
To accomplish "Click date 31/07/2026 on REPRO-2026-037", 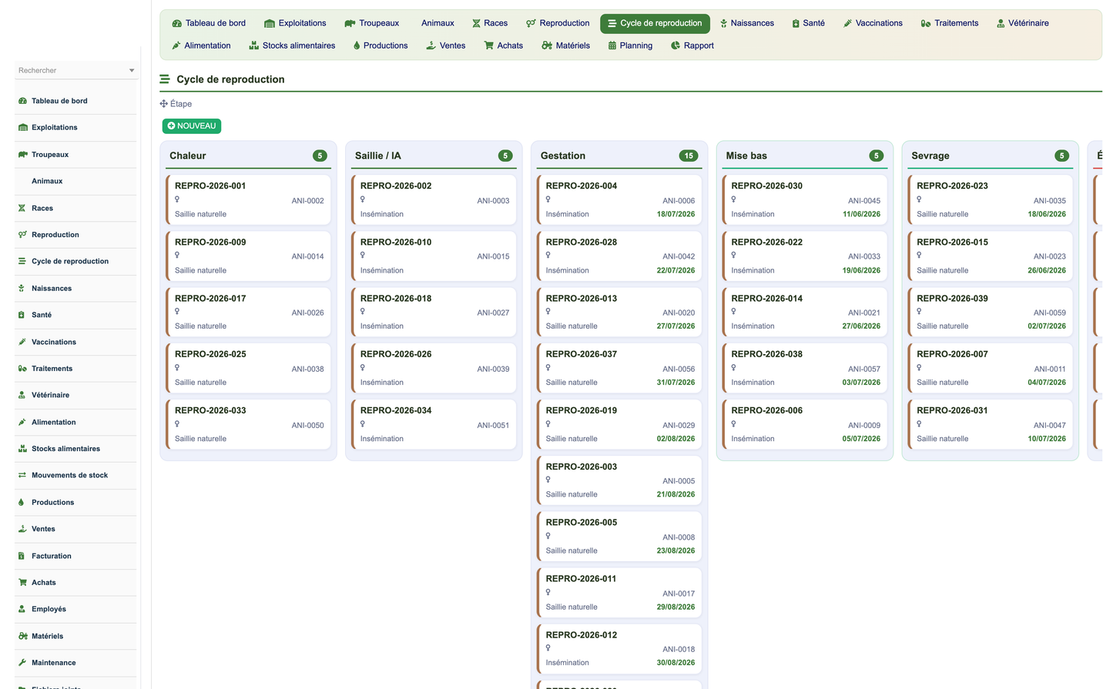I will pyautogui.click(x=676, y=383).
